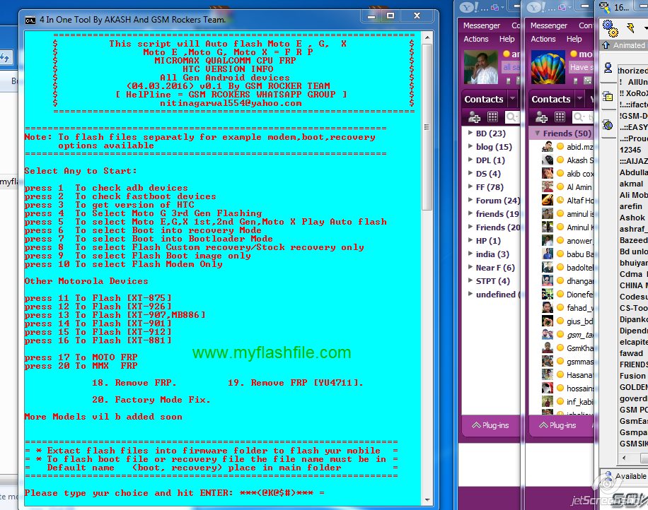
Task: Click Yahoo logo in man-avatar Messenger title bar
Action: tap(470, 6)
